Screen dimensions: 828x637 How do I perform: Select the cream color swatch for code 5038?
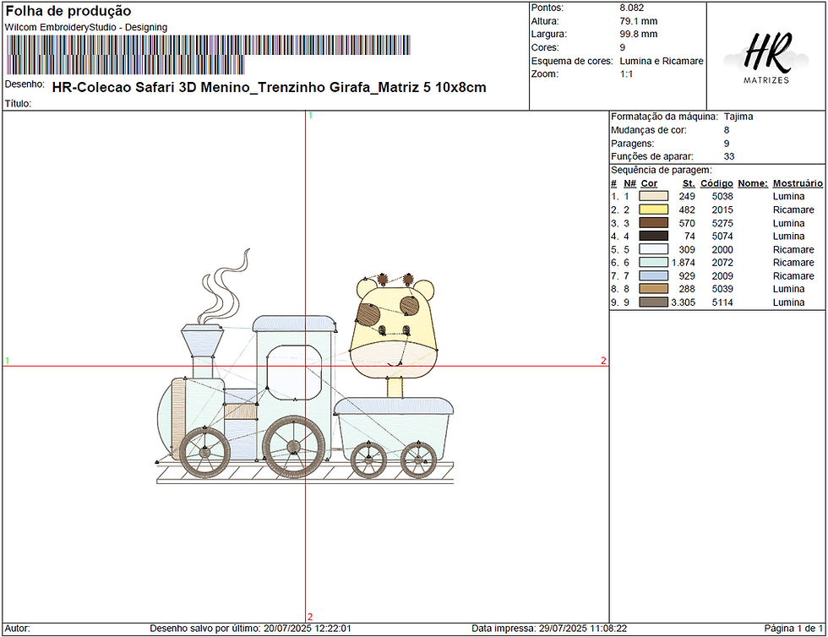click(x=654, y=196)
